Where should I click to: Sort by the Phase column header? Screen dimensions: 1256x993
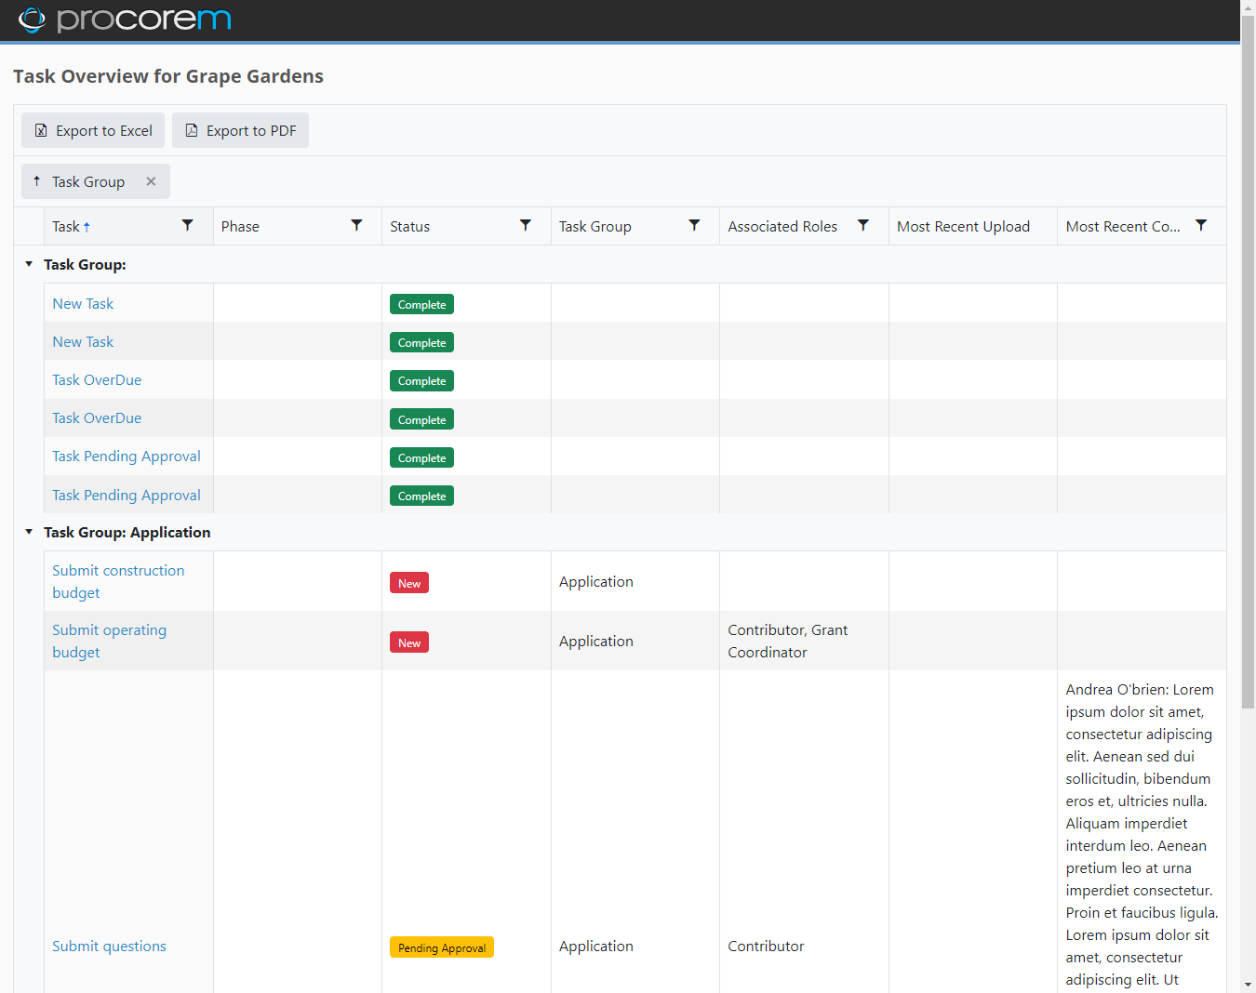click(x=240, y=226)
